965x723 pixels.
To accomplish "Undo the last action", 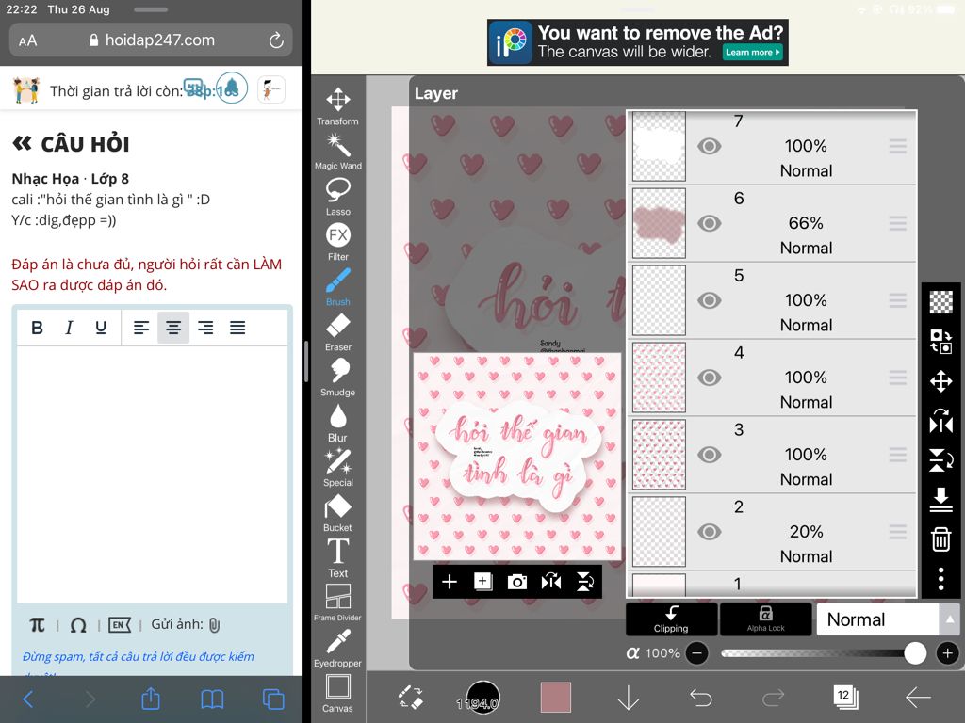I will [701, 698].
